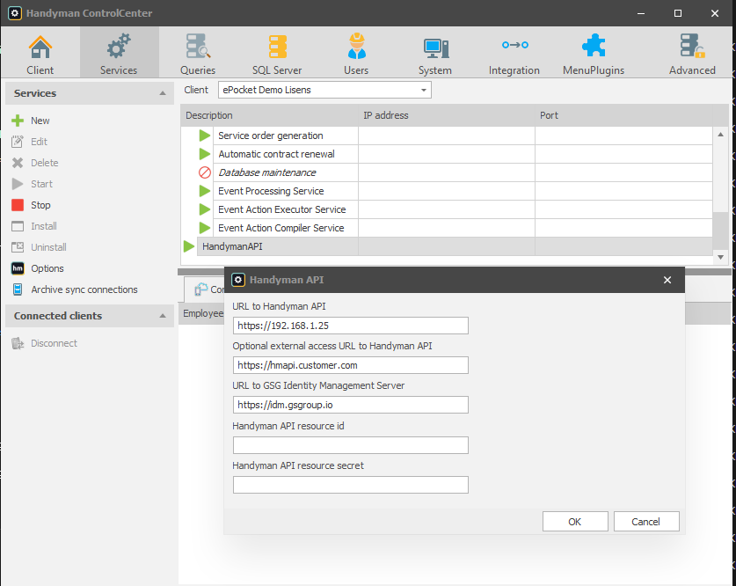Cancel the Handyman API dialog
The height and width of the screenshot is (586, 736).
pyautogui.click(x=646, y=522)
